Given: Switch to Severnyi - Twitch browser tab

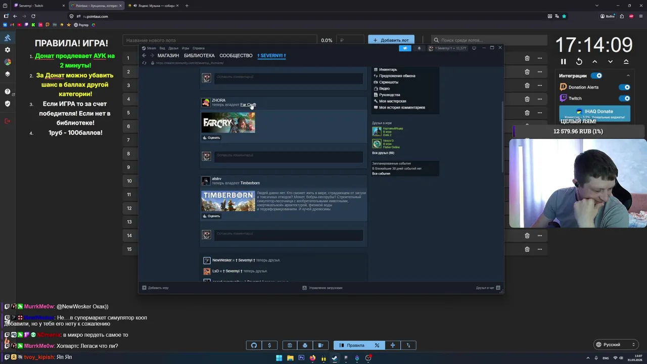Looking at the screenshot, I should tap(39, 6).
